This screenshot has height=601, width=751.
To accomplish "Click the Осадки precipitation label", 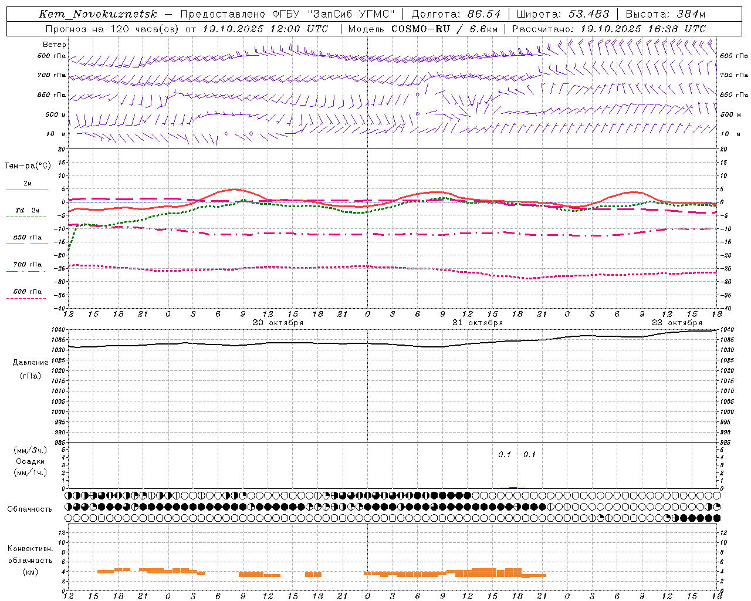I will coord(31,461).
